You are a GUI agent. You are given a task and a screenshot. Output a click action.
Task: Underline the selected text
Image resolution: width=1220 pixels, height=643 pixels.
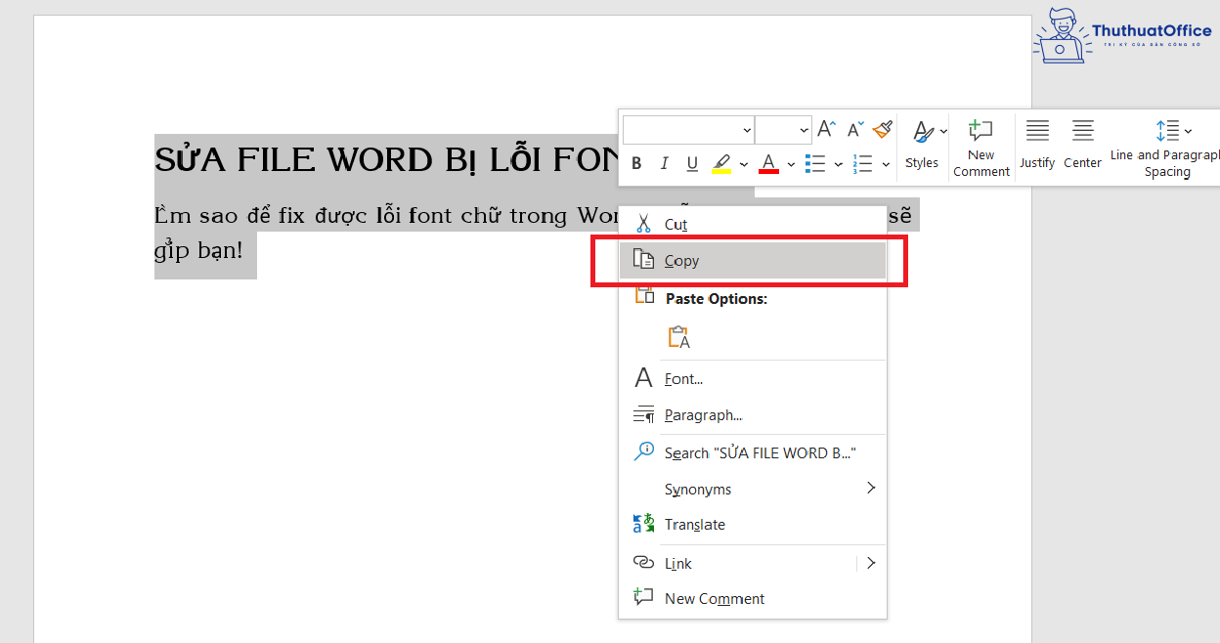691,163
